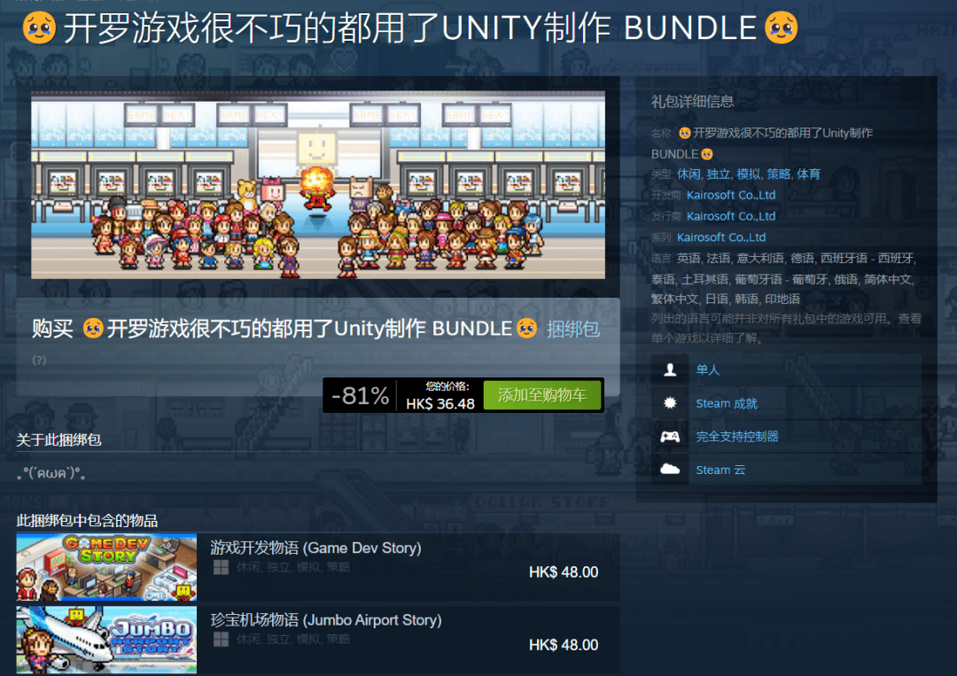957x676 pixels.
Task: Add the bundle to cart with the green button
Action: [542, 395]
